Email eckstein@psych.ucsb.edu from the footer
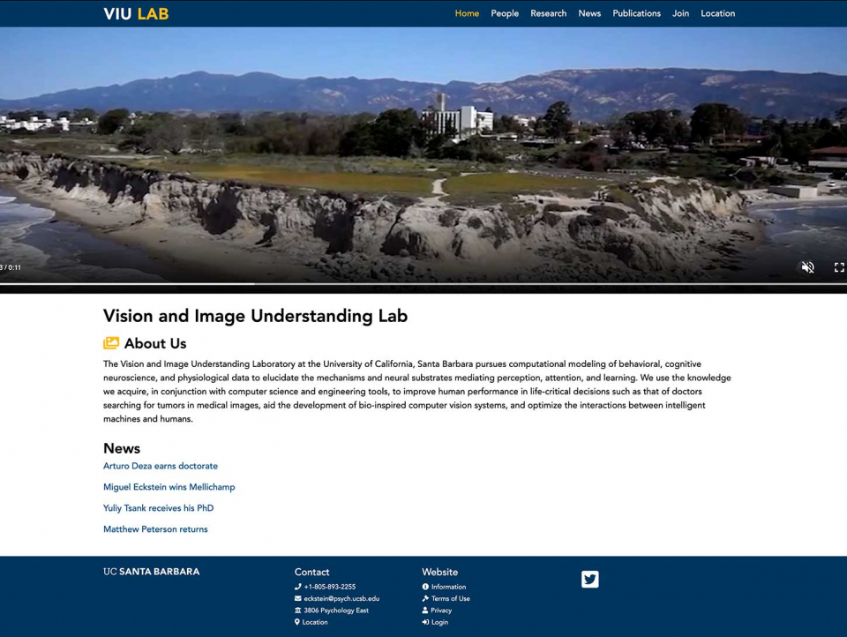Image resolution: width=847 pixels, height=637 pixels. (x=341, y=599)
